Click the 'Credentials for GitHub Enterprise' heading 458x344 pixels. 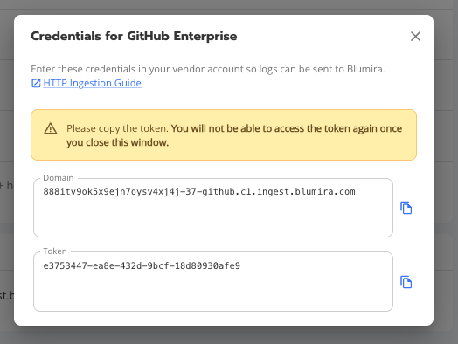click(x=134, y=36)
